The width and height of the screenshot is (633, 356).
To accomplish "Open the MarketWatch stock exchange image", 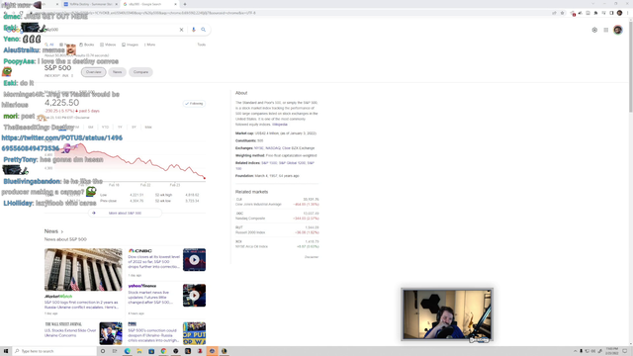I will click(x=83, y=270).
